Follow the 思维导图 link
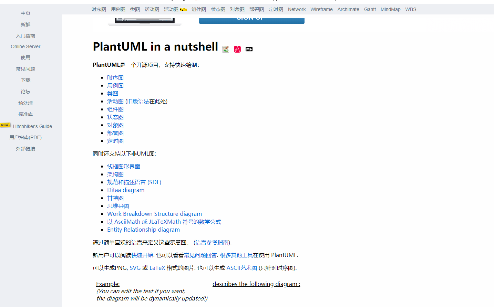The width and height of the screenshot is (494, 307). click(118, 206)
